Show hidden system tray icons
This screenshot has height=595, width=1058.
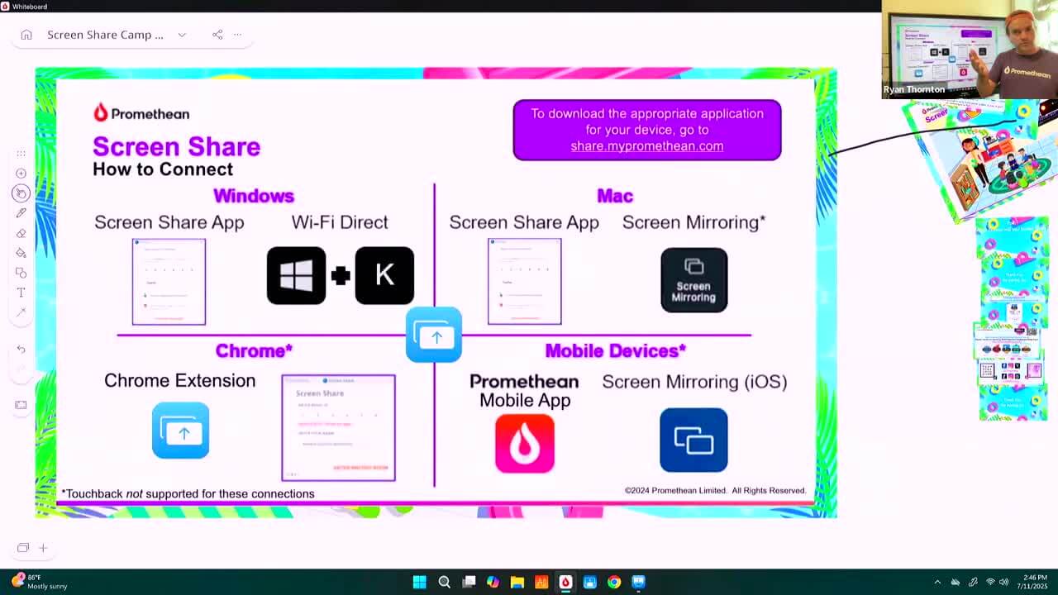tap(936, 582)
